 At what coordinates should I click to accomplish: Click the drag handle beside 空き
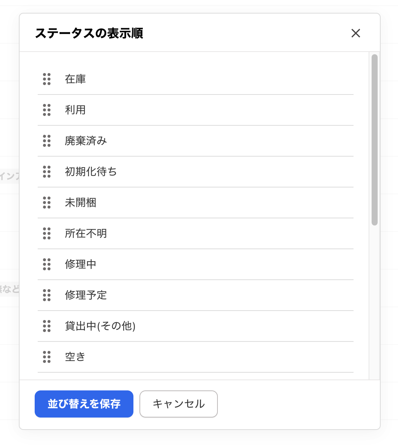tap(47, 357)
